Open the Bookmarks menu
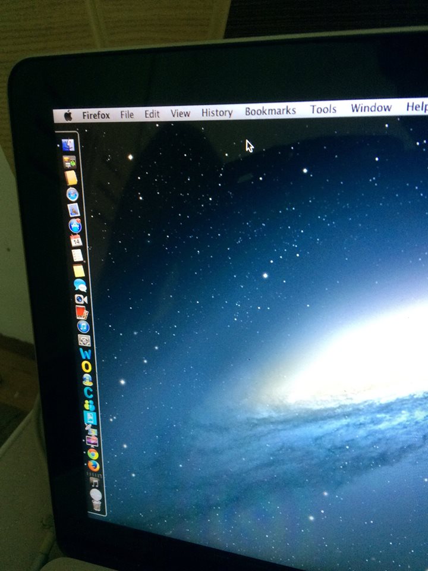The image size is (428, 571). tap(270, 111)
